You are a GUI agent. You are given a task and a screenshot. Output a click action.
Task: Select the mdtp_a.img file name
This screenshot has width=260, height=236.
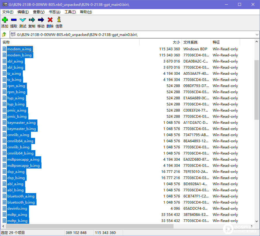coord(17,214)
